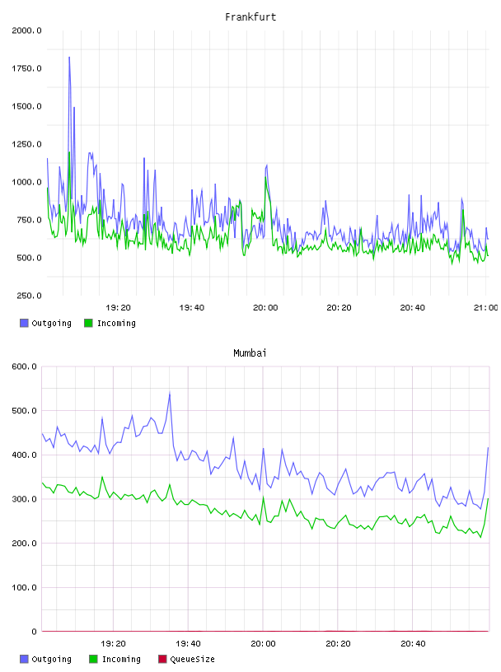Click the 1000.0 y-axis label on Frankfurt chart
The height and width of the screenshot is (672, 501).
(x=26, y=182)
